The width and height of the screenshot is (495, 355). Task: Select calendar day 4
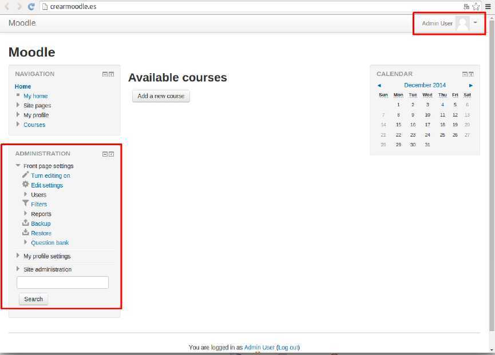[442, 105]
